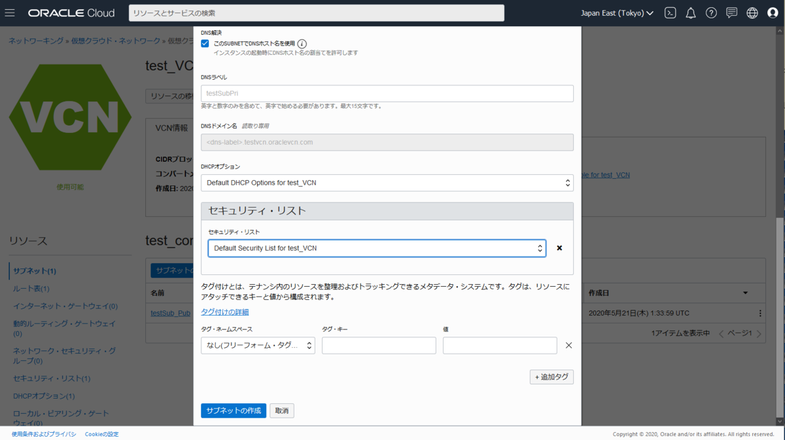The image size is (785, 440).
Task: Open the testSub_Pub subnet link
Action: coord(170,313)
